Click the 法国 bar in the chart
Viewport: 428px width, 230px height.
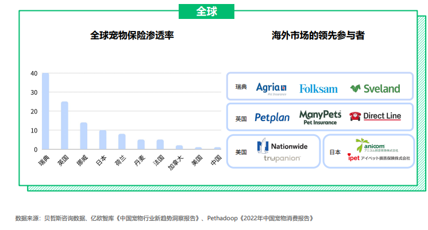pos(160,145)
